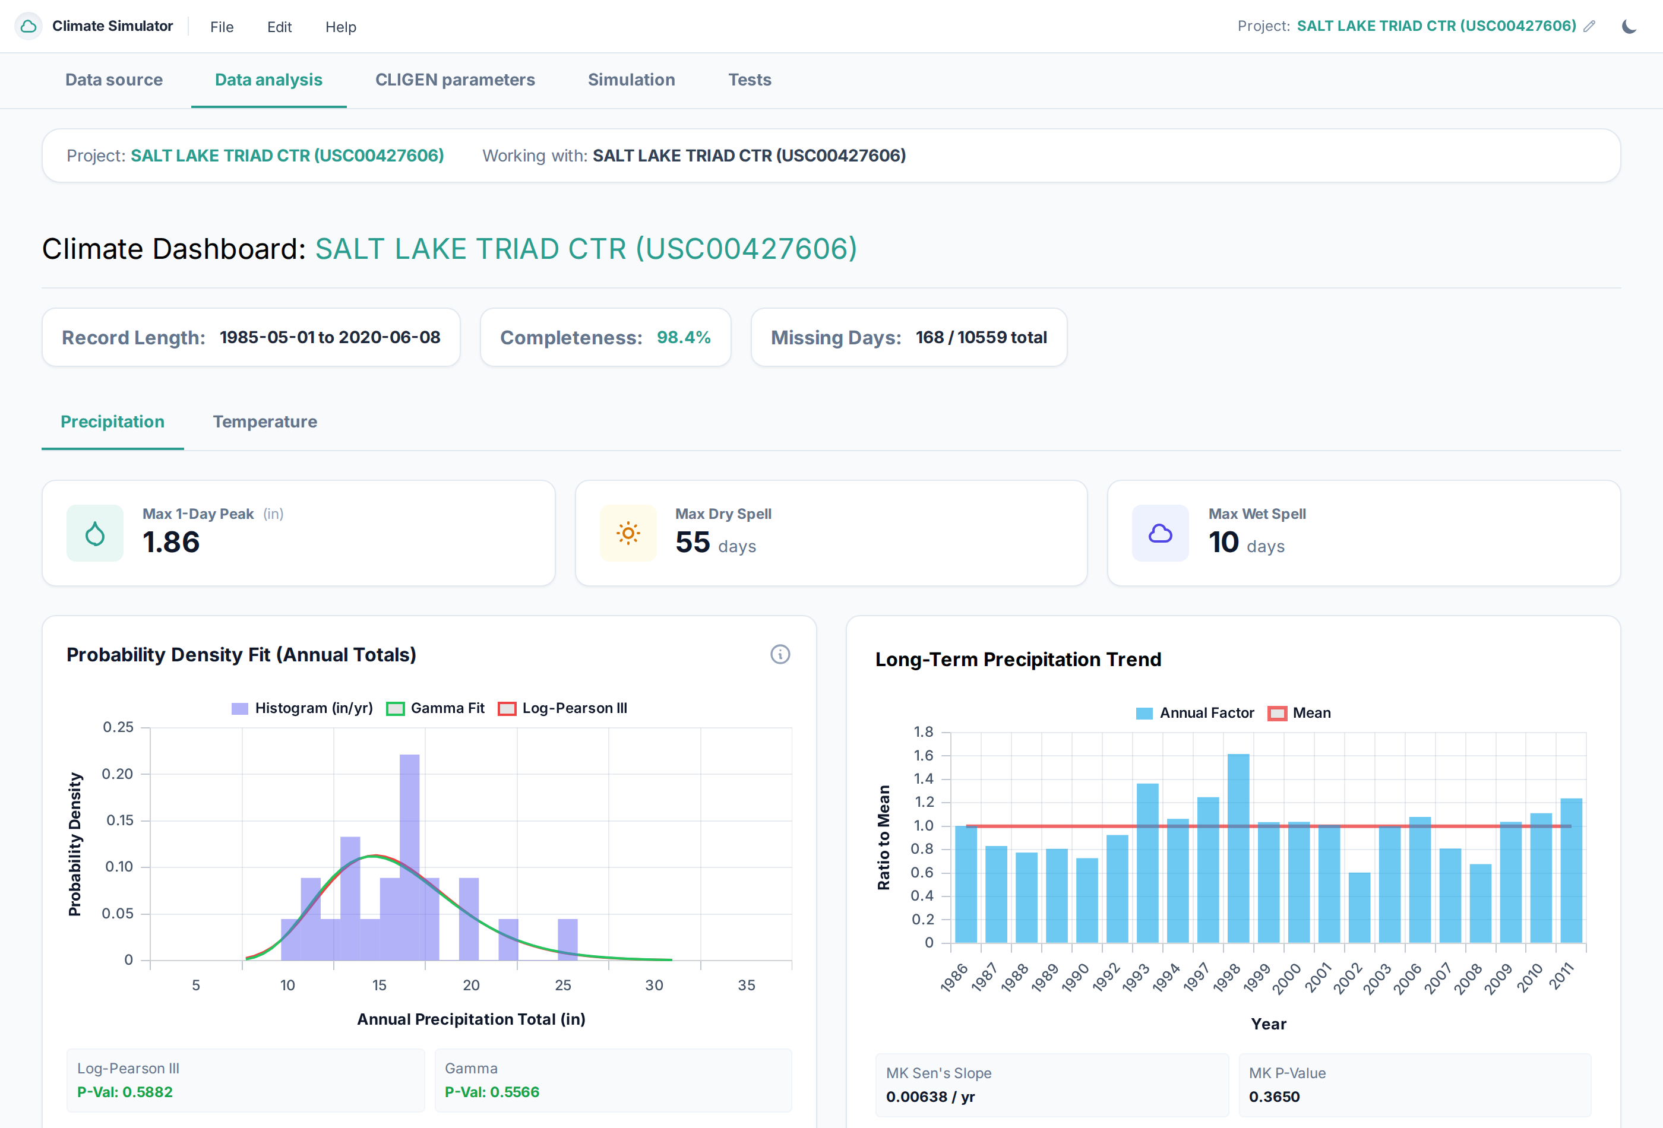
Task: Click the water drop Max 1-Day Peak icon
Action: coord(95,534)
